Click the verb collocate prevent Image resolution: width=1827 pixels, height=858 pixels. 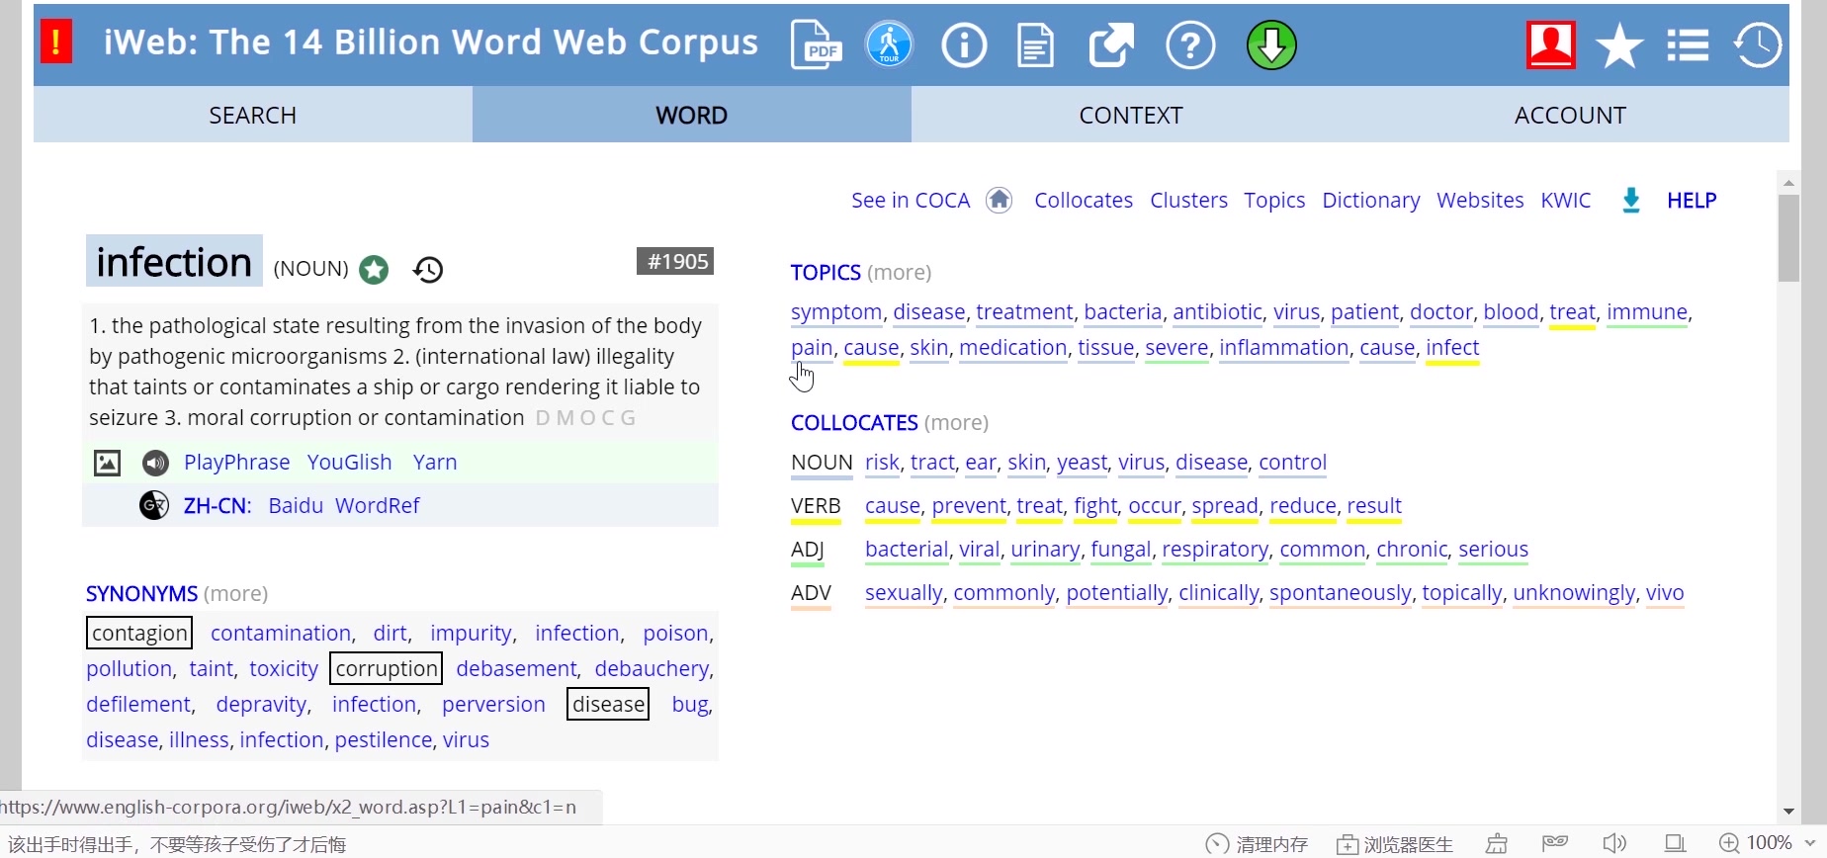[969, 506]
